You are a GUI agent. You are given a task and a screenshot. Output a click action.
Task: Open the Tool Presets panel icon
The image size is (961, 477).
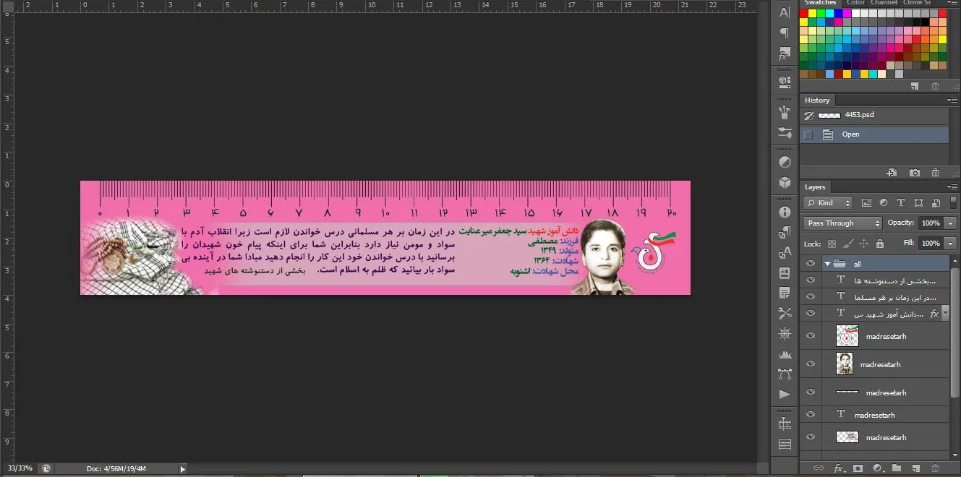tap(785, 313)
